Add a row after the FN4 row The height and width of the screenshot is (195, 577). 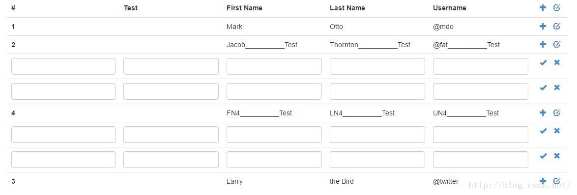[x=543, y=112]
